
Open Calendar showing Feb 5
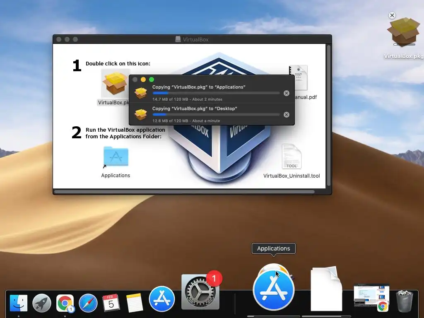tap(111, 303)
